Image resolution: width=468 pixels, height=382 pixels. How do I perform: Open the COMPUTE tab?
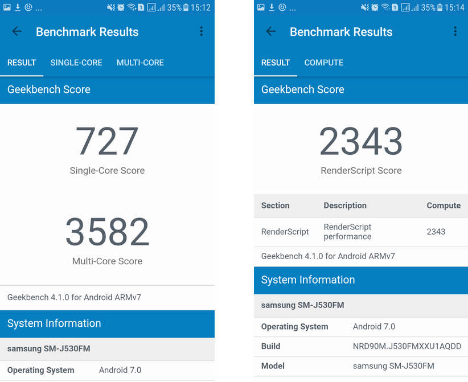coord(323,63)
